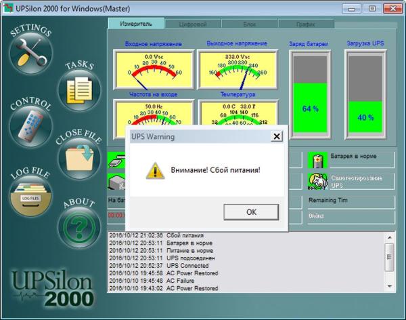Click the battery charge 64% bar
Viewport: 406px width, 320px height.
coord(310,94)
